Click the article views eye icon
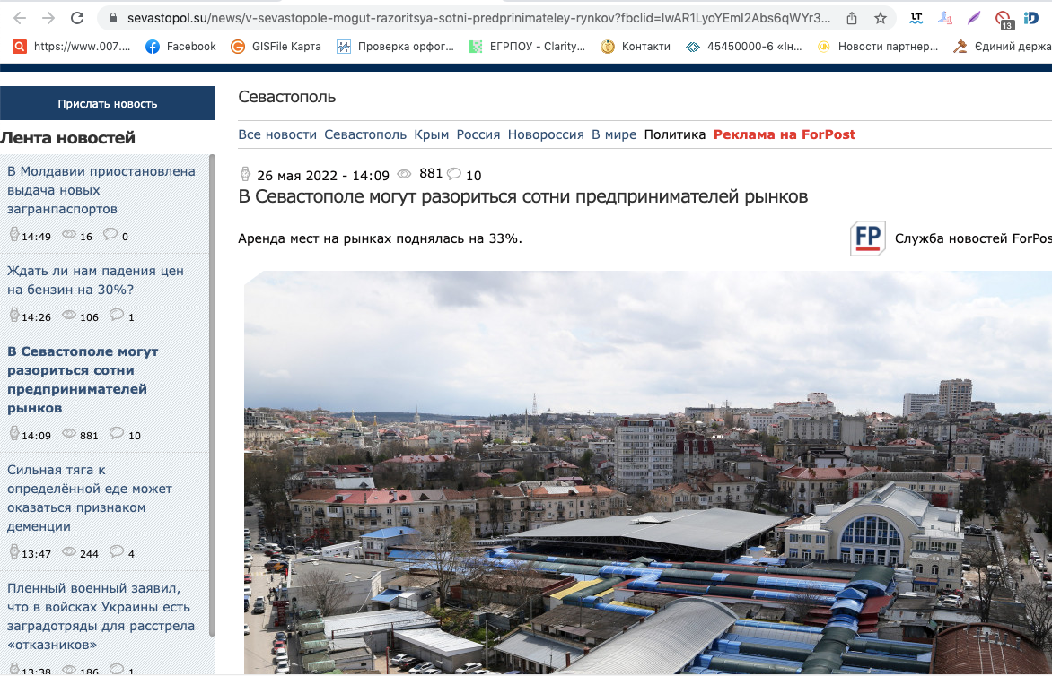 [x=404, y=174]
